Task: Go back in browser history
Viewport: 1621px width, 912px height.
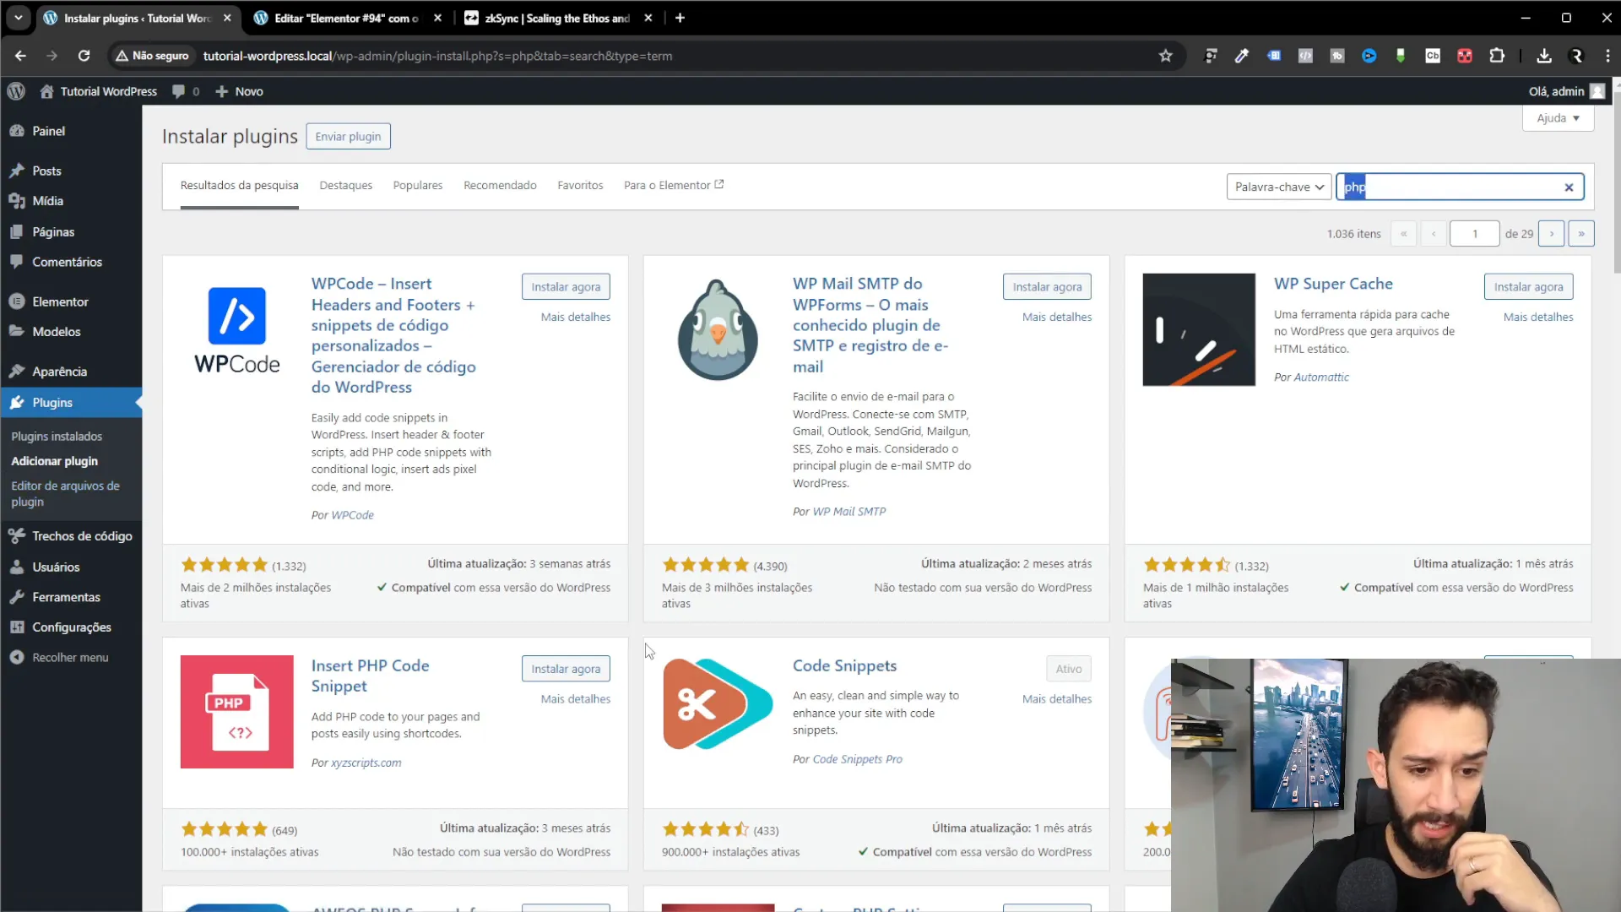Action: 20,56
